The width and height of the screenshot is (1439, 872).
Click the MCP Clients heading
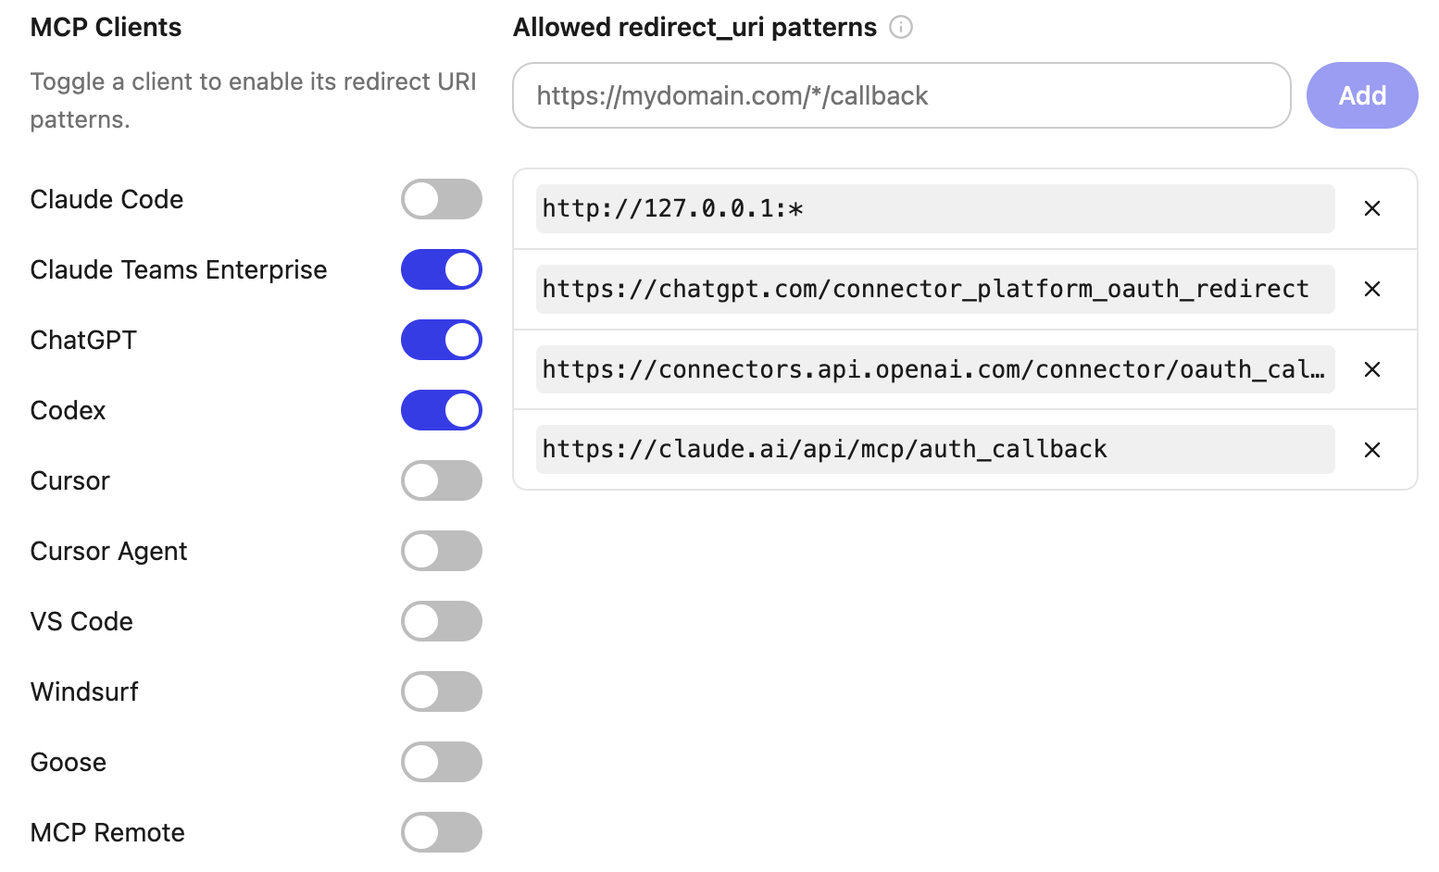click(x=106, y=27)
